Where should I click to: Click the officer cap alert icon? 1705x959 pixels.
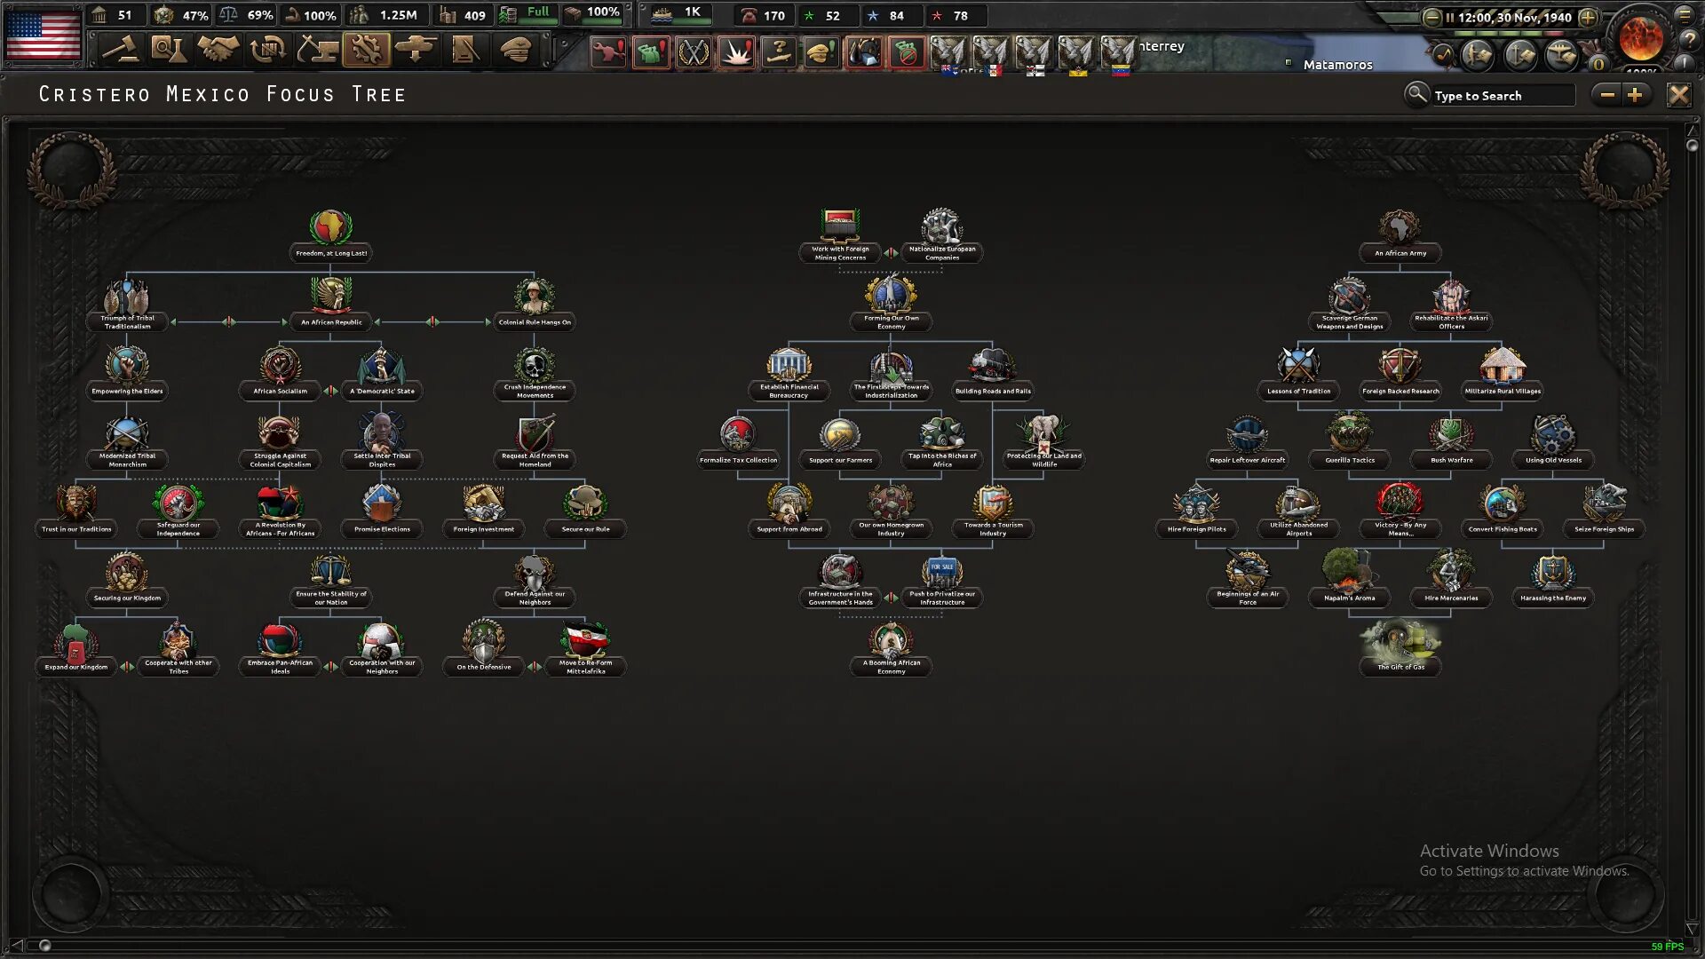(821, 52)
